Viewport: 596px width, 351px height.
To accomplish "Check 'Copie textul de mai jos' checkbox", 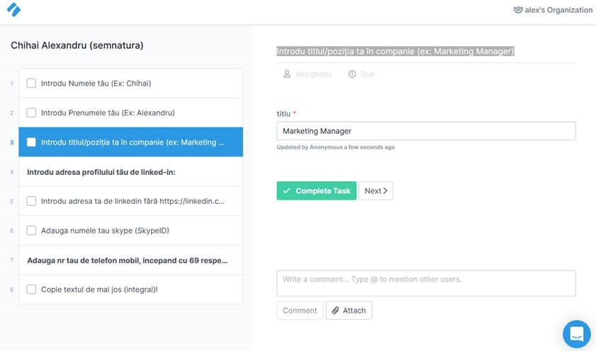I will coord(31,289).
